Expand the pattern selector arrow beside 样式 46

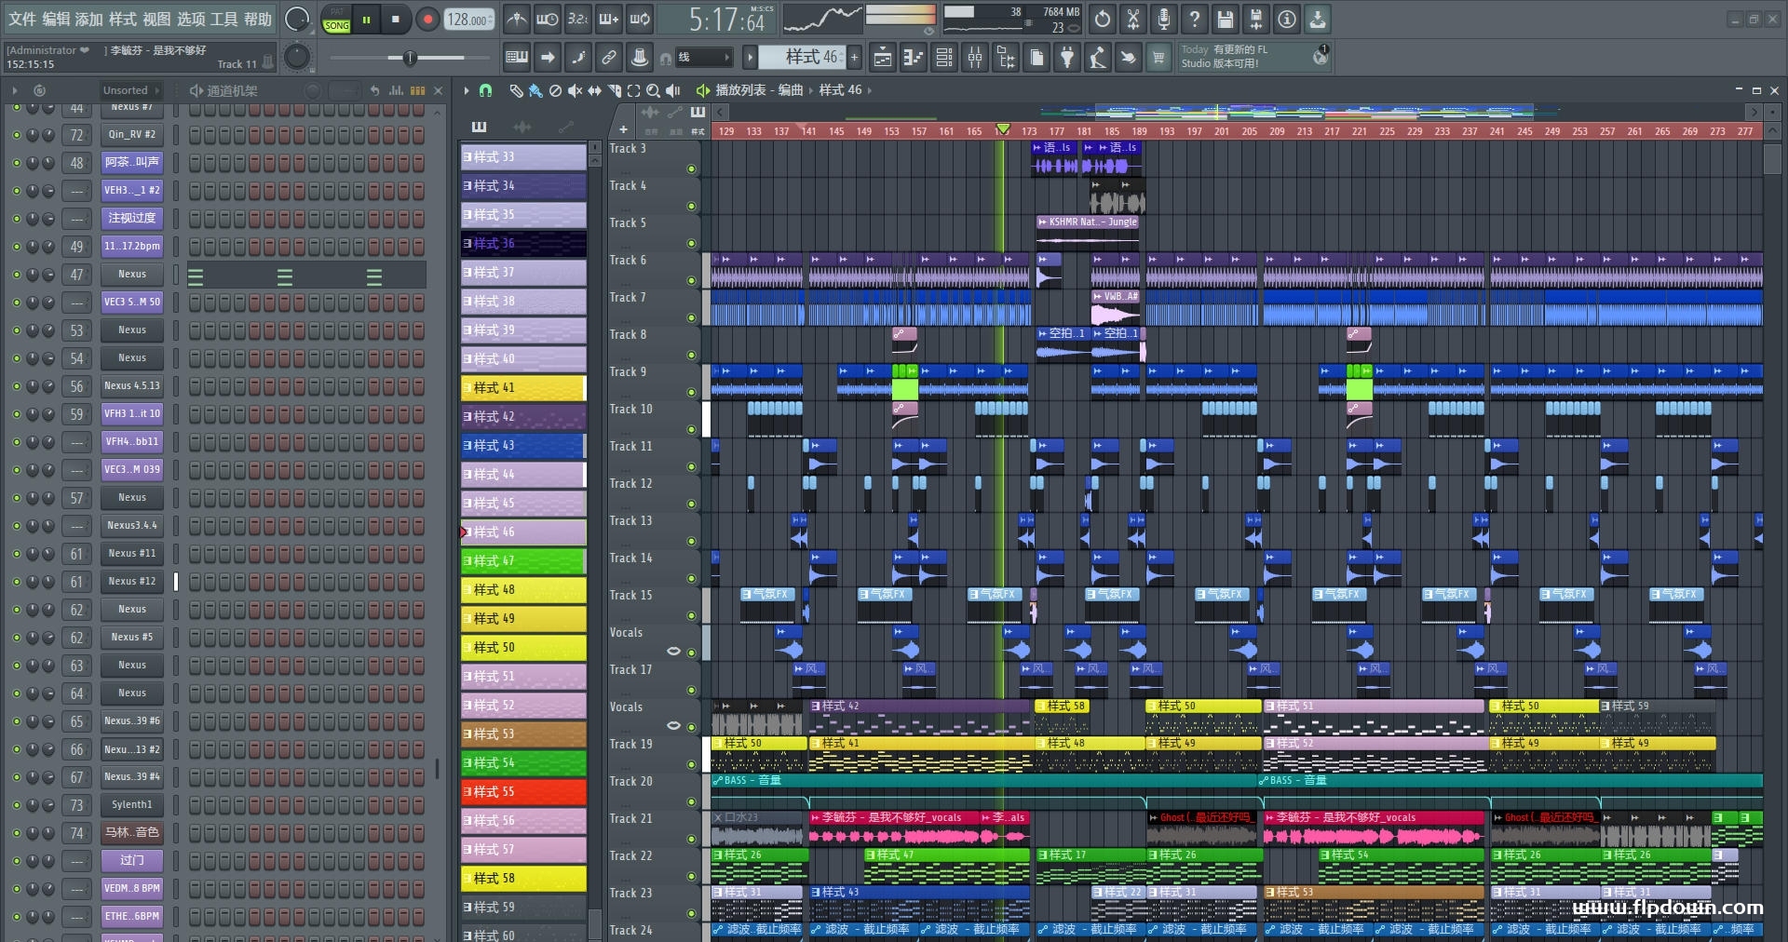coord(750,58)
